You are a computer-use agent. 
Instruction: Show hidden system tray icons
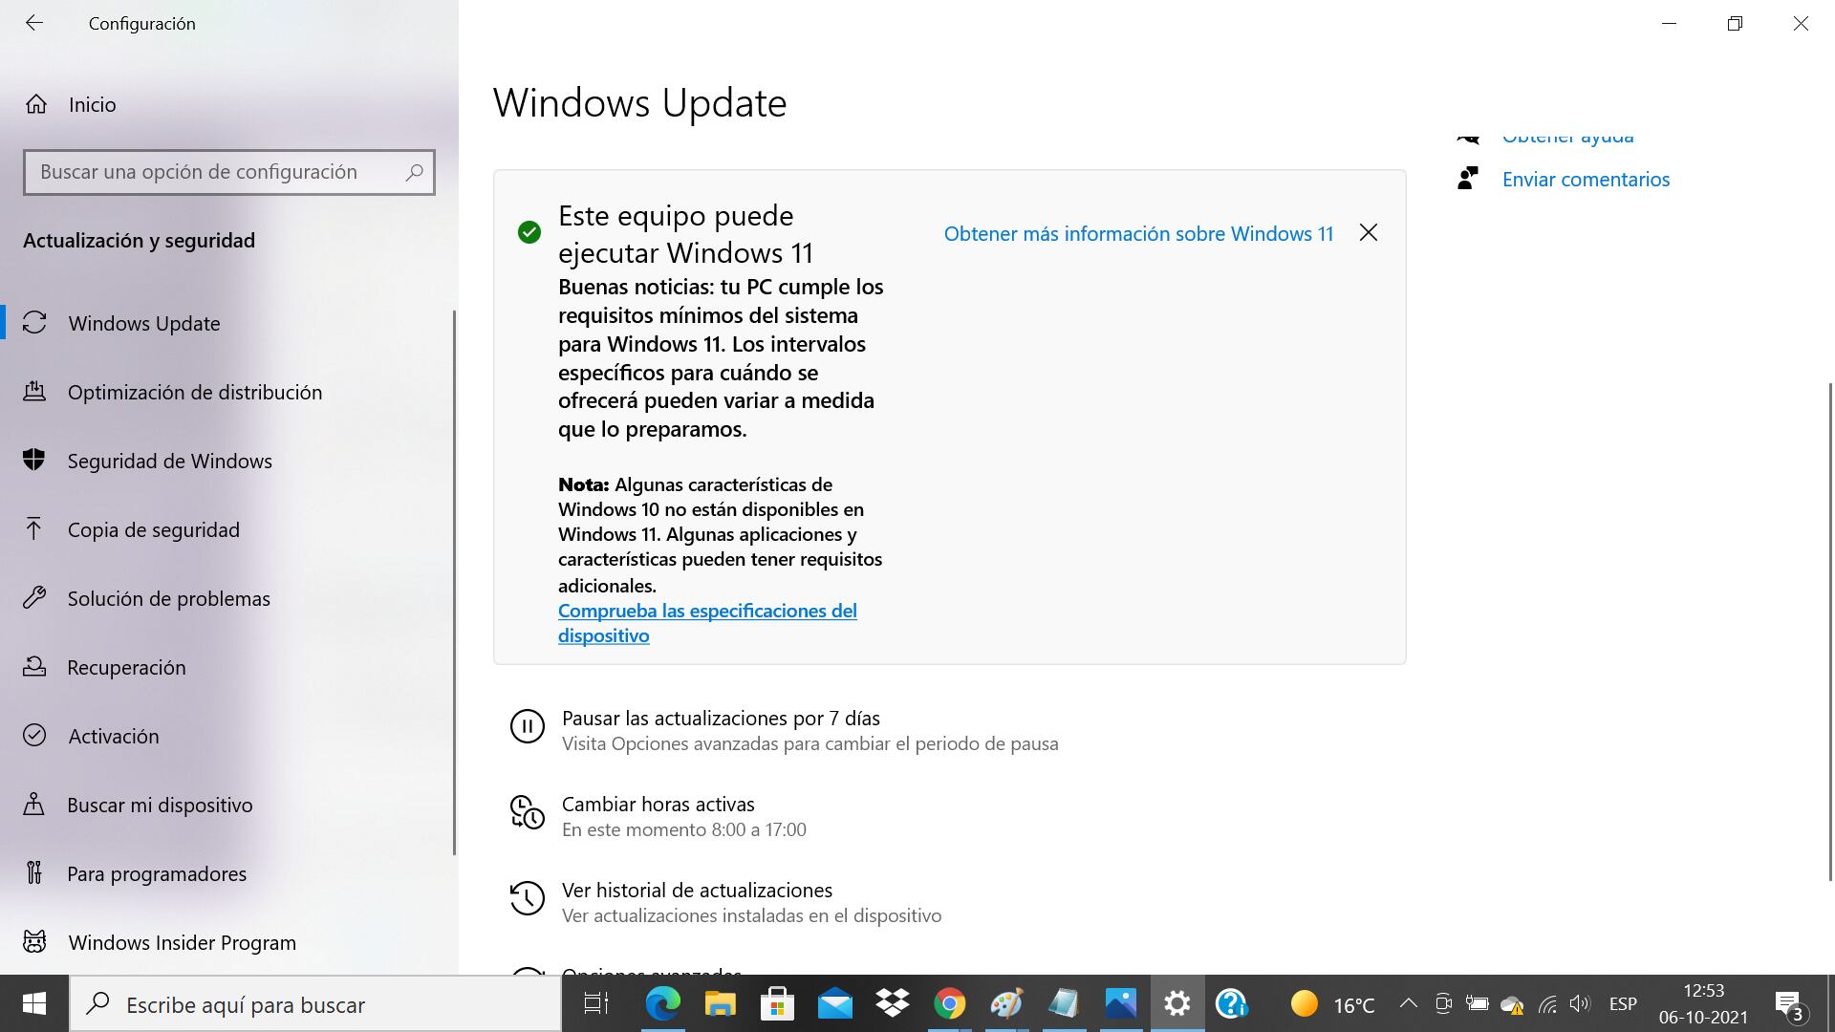1408,1003
